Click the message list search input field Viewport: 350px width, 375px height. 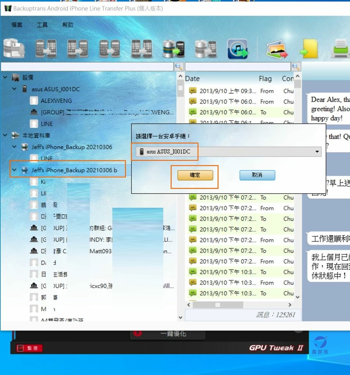[238, 67]
